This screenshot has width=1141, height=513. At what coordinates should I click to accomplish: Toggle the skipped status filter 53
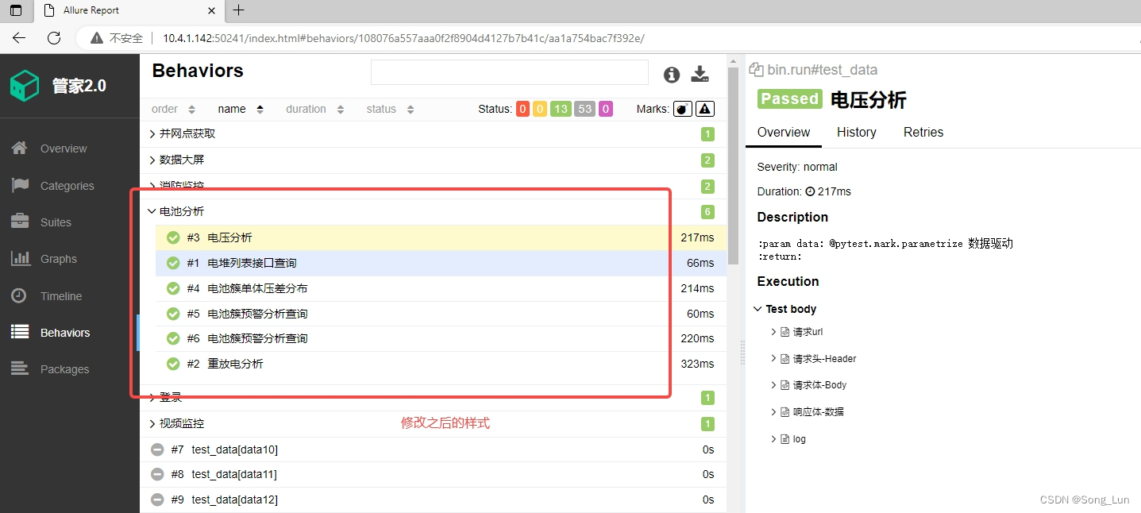[x=585, y=109]
